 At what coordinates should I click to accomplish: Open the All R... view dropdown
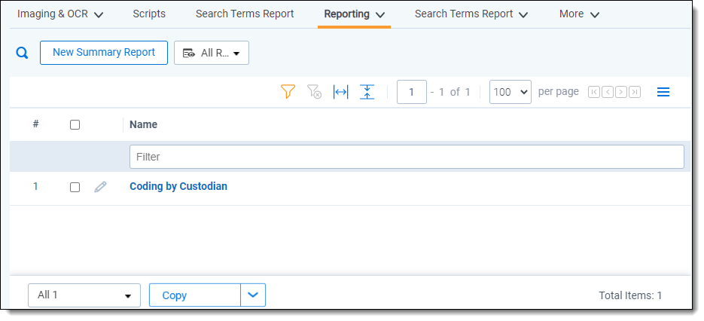click(x=212, y=53)
